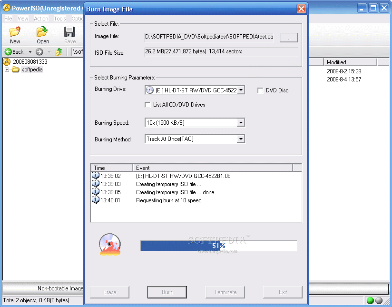The width and height of the screenshot is (392, 307).
Task: Click the Image File path field
Action: point(209,37)
